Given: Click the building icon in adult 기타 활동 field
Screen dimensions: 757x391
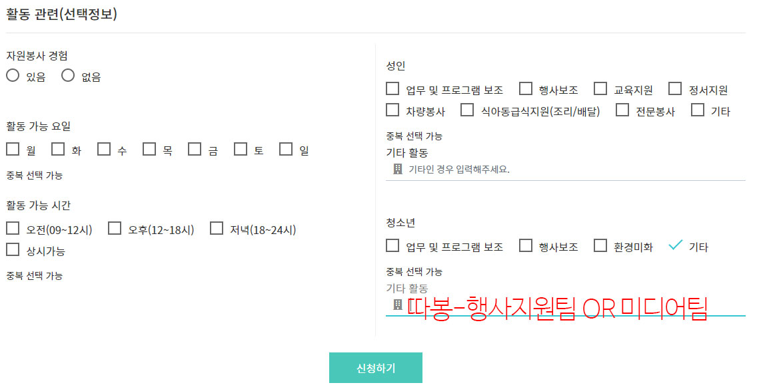Looking at the screenshot, I should [397, 169].
